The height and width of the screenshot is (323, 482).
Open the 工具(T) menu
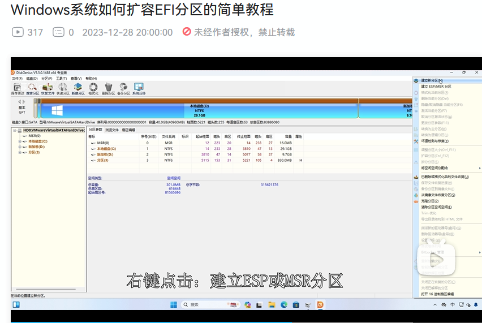pos(62,79)
